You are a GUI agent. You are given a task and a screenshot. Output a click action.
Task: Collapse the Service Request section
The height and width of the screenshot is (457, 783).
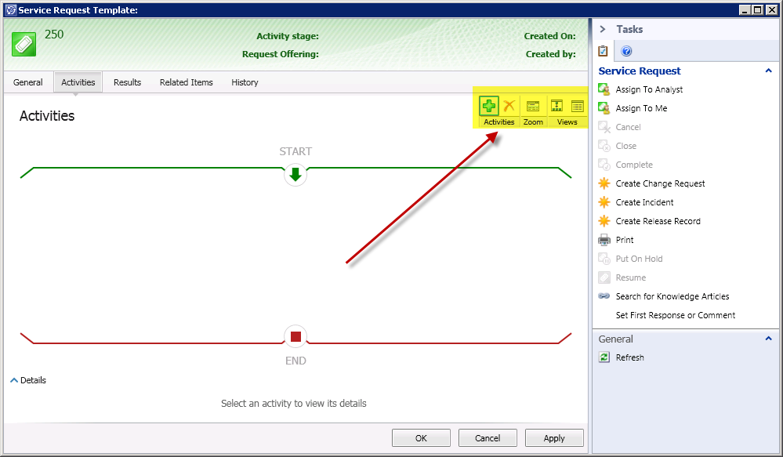point(768,71)
